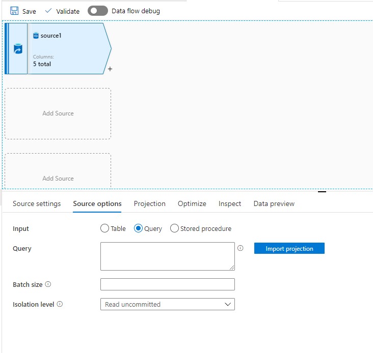
Task: Click into the Query text area
Action: (x=168, y=256)
